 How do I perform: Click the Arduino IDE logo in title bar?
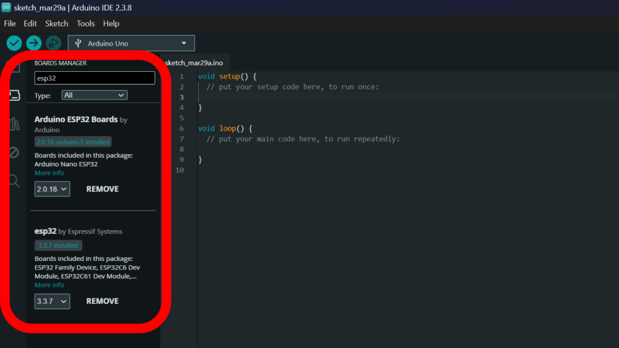pyautogui.click(x=6, y=7)
